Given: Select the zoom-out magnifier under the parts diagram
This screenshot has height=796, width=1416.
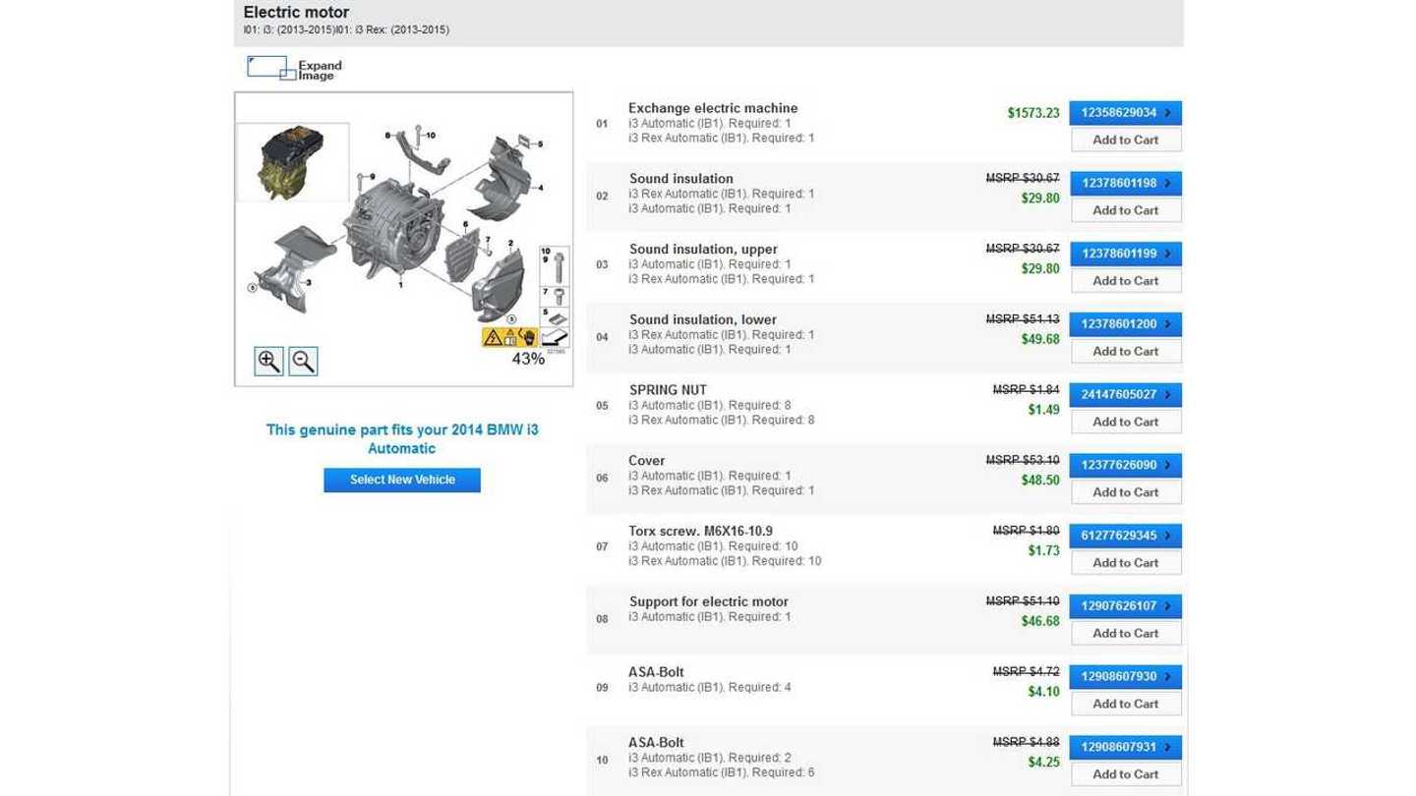Looking at the screenshot, I should point(302,361).
